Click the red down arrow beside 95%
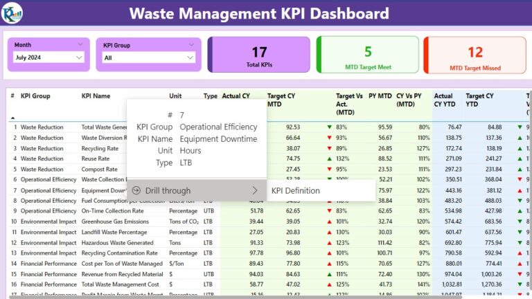This screenshot has height=299, width=532. tap(329, 169)
